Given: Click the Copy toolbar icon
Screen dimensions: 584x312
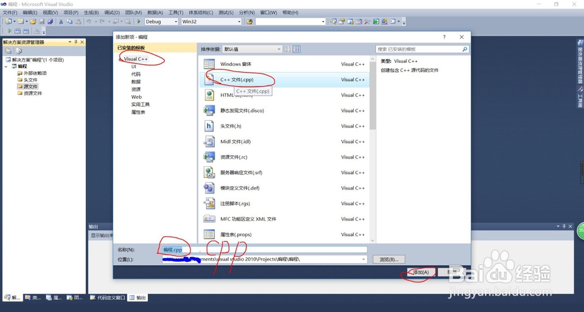Looking at the screenshot, I should point(69,22).
